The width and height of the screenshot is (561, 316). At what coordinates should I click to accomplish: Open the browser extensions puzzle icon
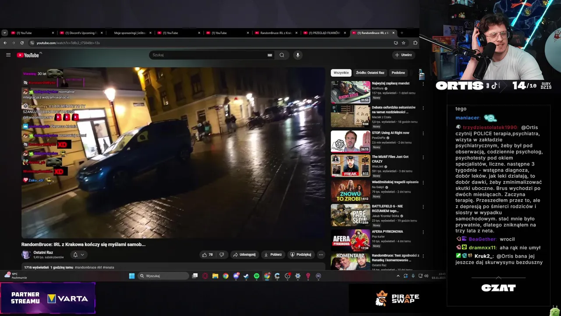point(415,43)
